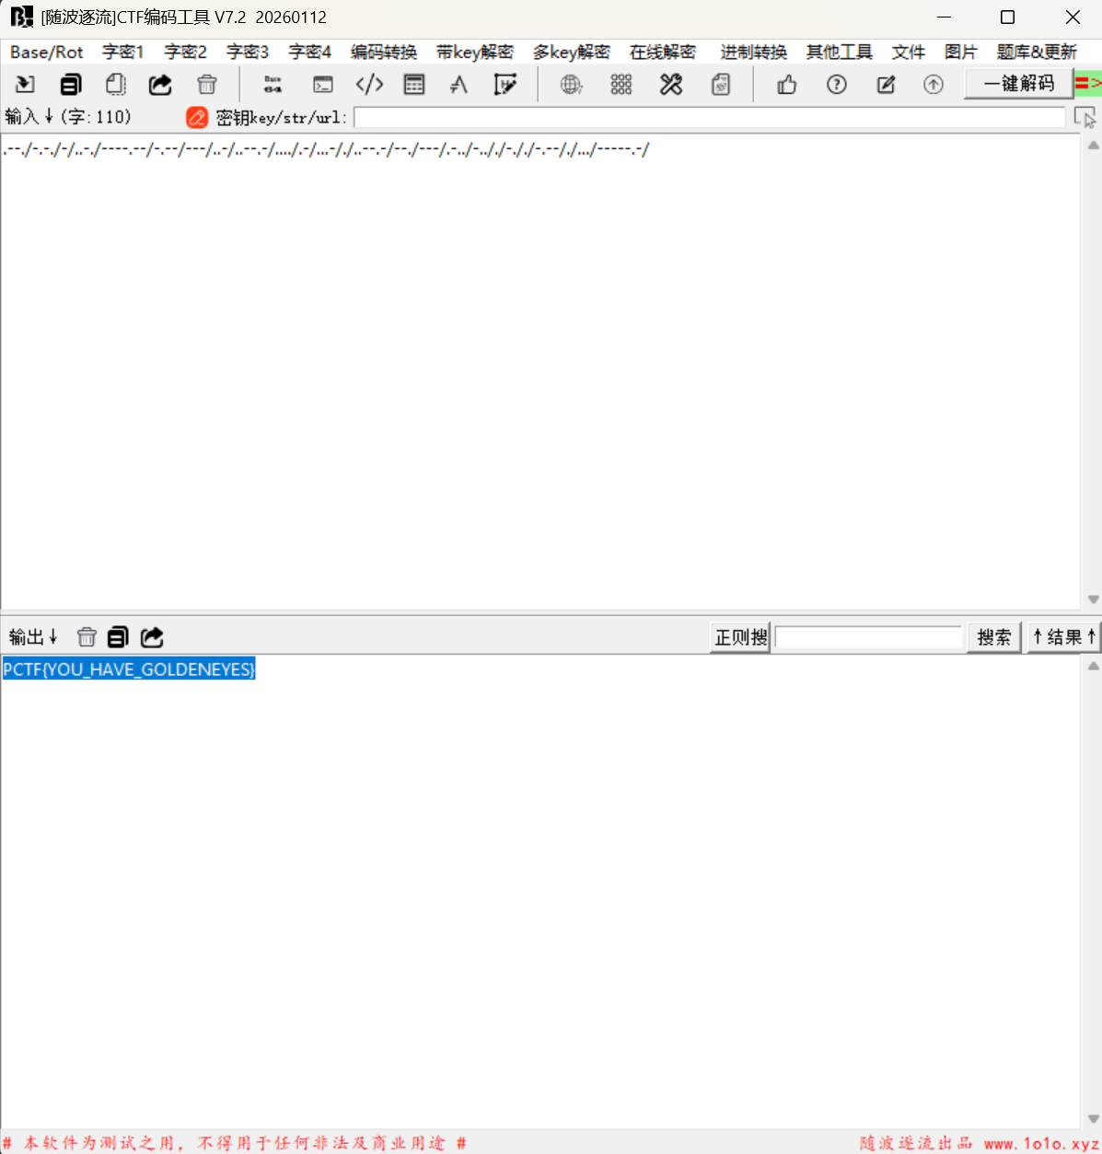Click the thumbs-up icon in the toolbar
Screen dimensions: 1102x1154
tap(787, 85)
